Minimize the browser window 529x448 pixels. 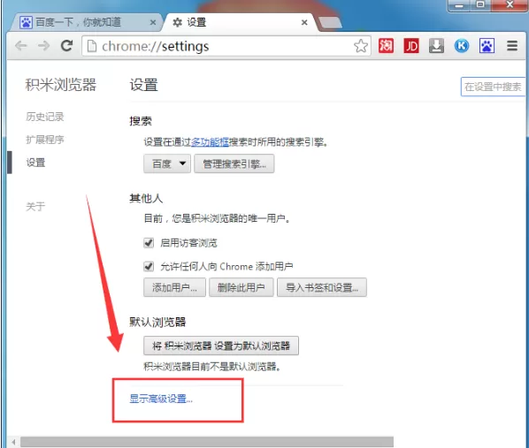click(x=459, y=4)
